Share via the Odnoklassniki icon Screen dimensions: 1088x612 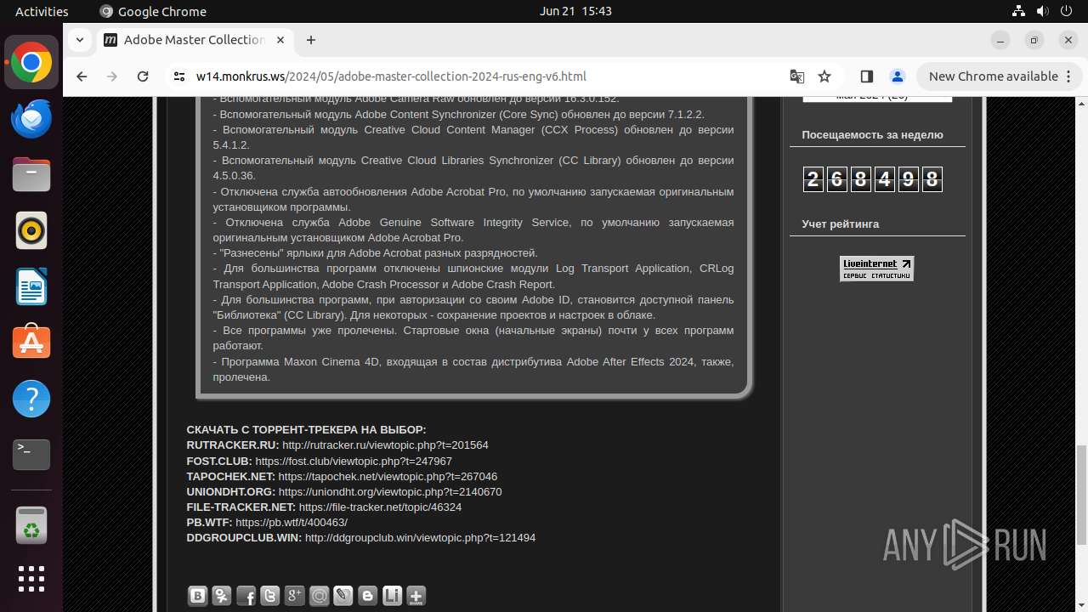(x=222, y=596)
